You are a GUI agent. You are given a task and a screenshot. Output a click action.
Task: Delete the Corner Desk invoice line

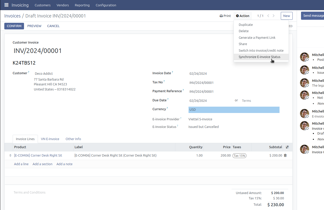click(285, 156)
